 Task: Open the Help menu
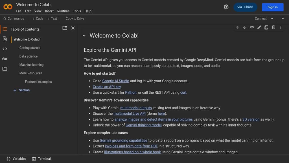88,11
